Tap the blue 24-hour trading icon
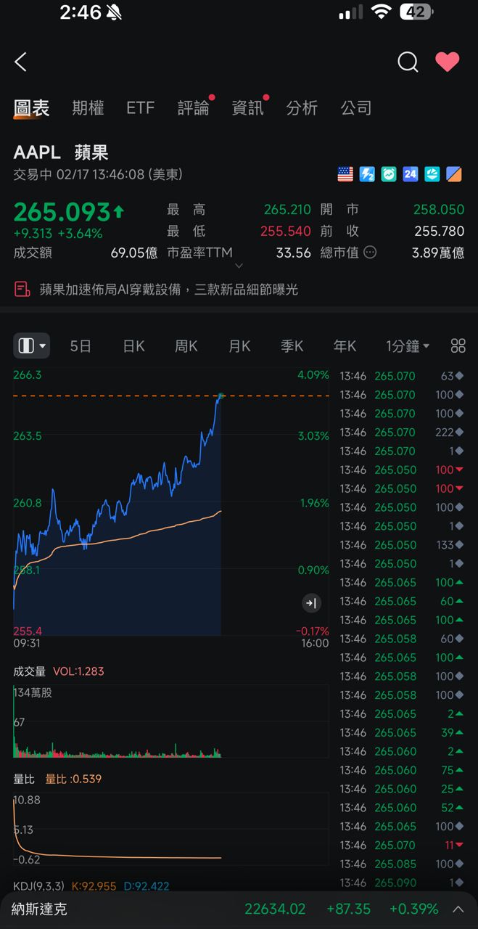The height and width of the screenshot is (929, 478). click(x=411, y=174)
